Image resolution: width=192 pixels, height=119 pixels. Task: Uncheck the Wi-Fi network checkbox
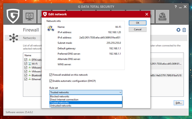(26, 63)
